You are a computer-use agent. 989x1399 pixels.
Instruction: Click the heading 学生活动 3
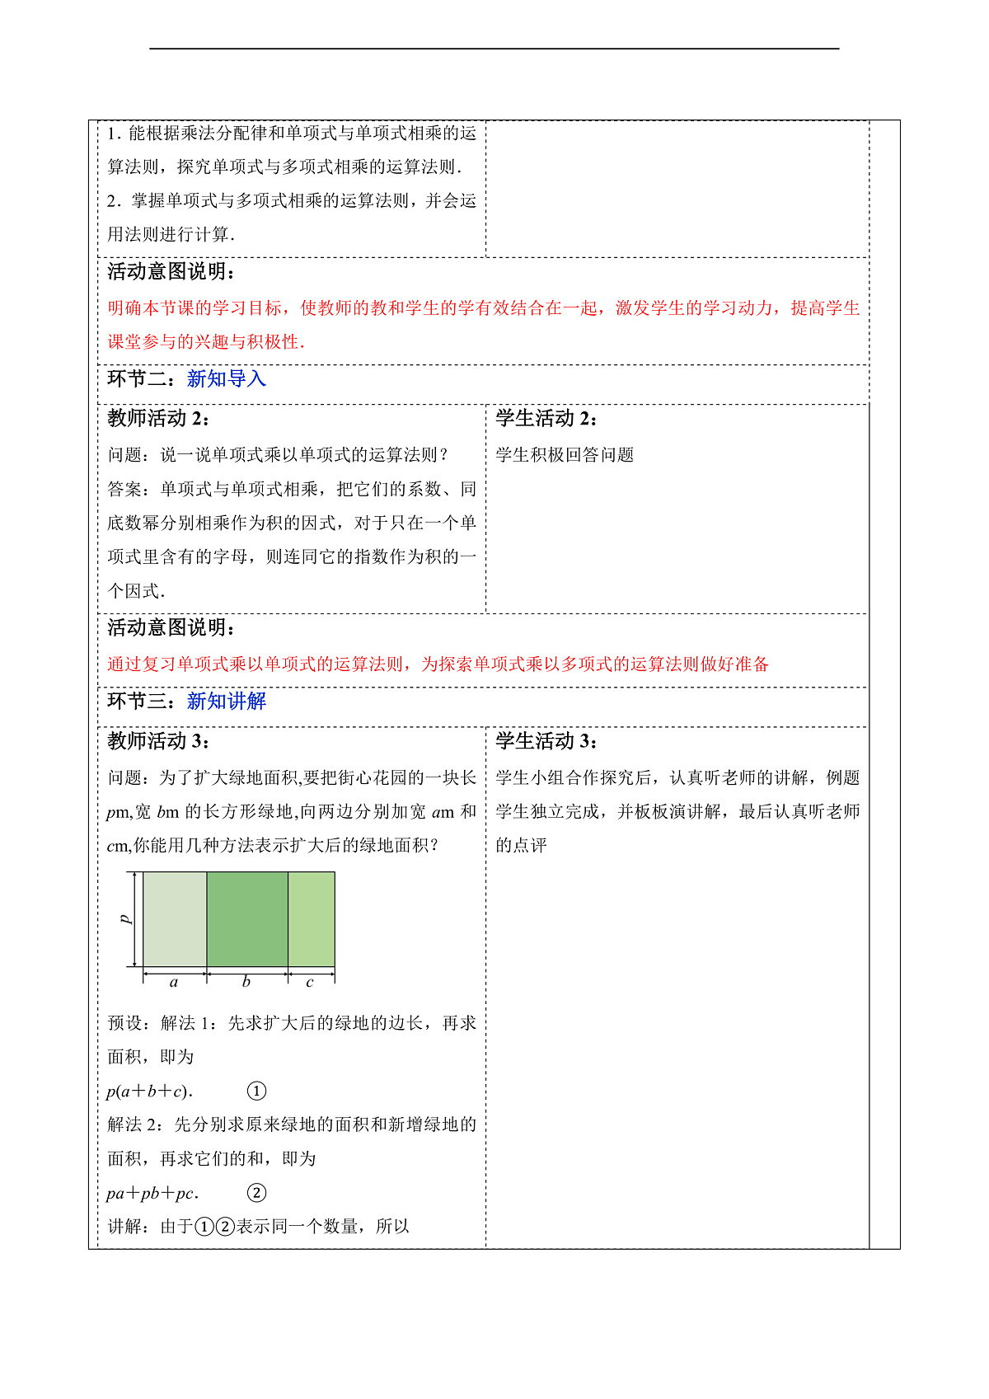[546, 741]
